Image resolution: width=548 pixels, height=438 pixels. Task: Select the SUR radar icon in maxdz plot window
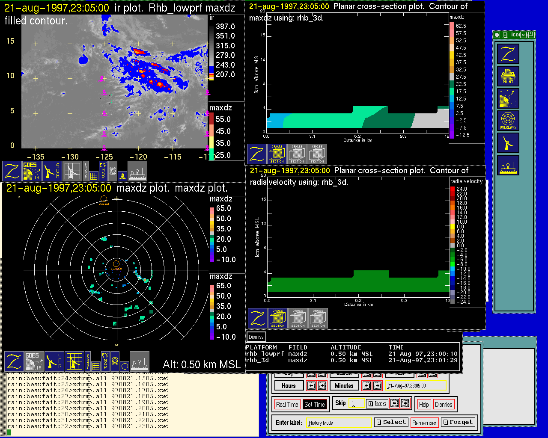[x=54, y=361]
